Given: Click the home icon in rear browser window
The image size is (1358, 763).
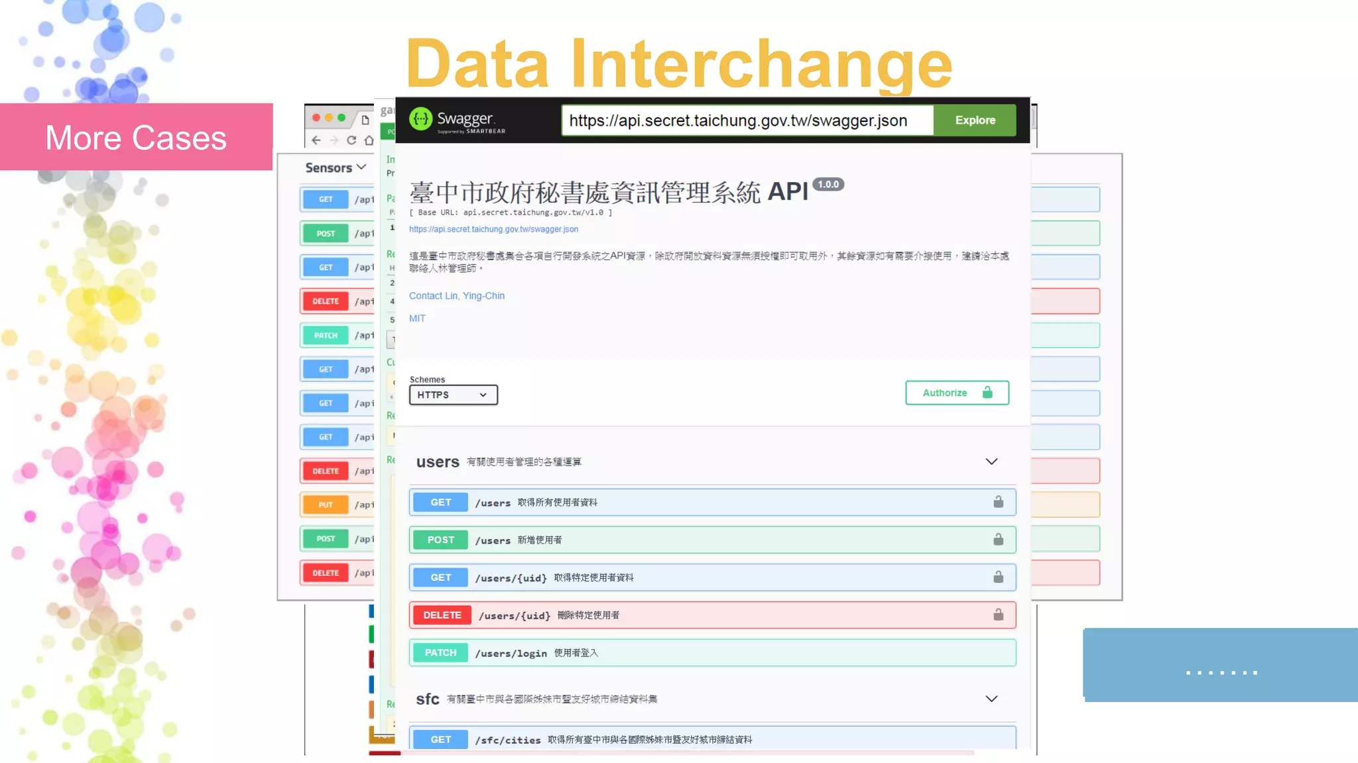Looking at the screenshot, I should [369, 140].
